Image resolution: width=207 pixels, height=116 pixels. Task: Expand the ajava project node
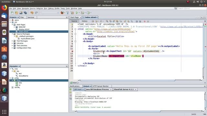point(10,20)
